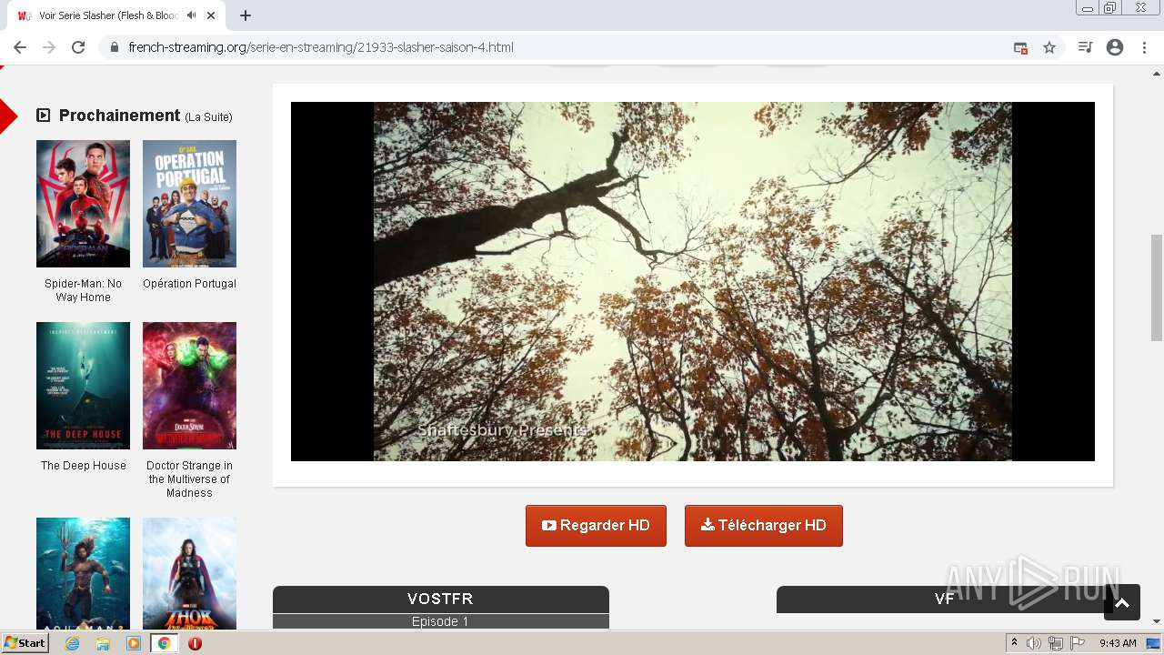Viewport: 1164px width, 655px height.
Task: Open a new browser tab
Action: [246, 15]
